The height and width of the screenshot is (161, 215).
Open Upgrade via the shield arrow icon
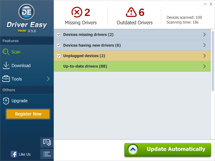[6, 101]
